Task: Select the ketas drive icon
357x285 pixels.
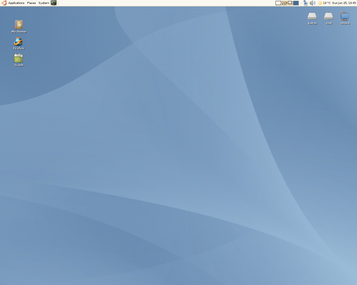Action: pyautogui.click(x=312, y=16)
